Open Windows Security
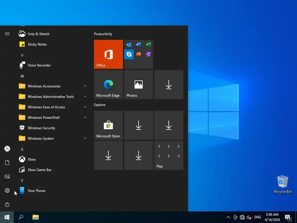Screen dimensions: 297x223 pyautogui.click(x=53, y=128)
